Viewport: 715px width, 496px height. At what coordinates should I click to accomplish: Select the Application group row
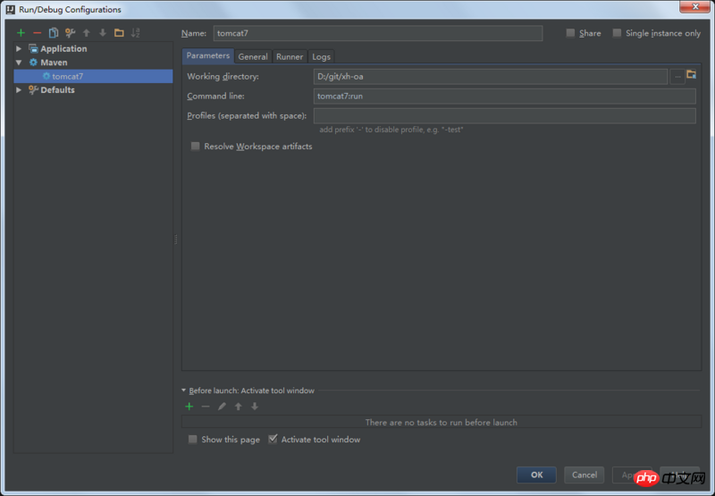(93, 48)
